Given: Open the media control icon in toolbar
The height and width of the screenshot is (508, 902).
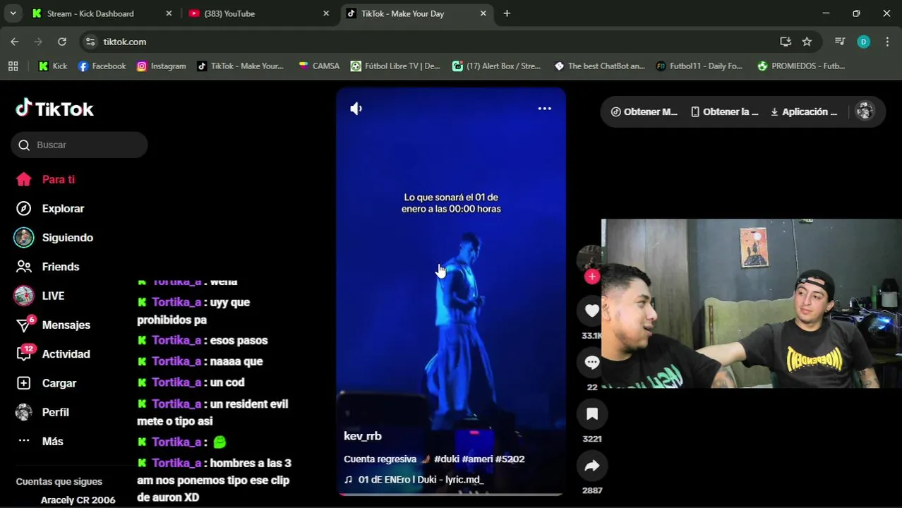Looking at the screenshot, I should pyautogui.click(x=840, y=42).
